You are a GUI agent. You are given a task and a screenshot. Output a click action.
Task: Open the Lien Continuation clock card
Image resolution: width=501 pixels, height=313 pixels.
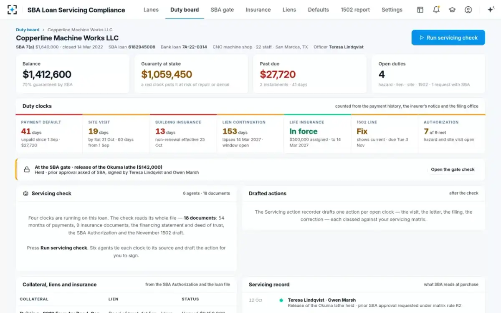point(250,134)
